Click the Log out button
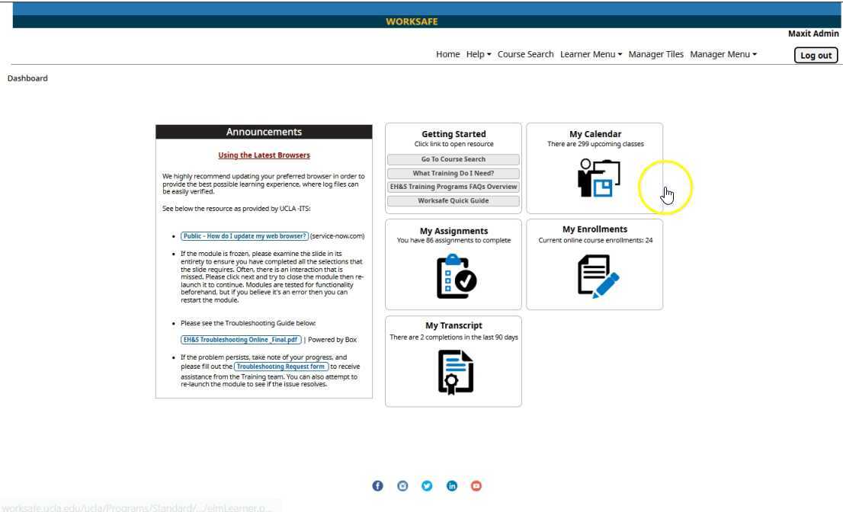Viewport: 843px width, 512px height. click(816, 55)
